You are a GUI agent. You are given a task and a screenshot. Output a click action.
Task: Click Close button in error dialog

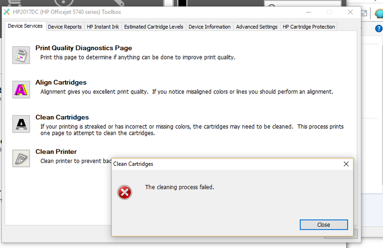click(x=324, y=225)
